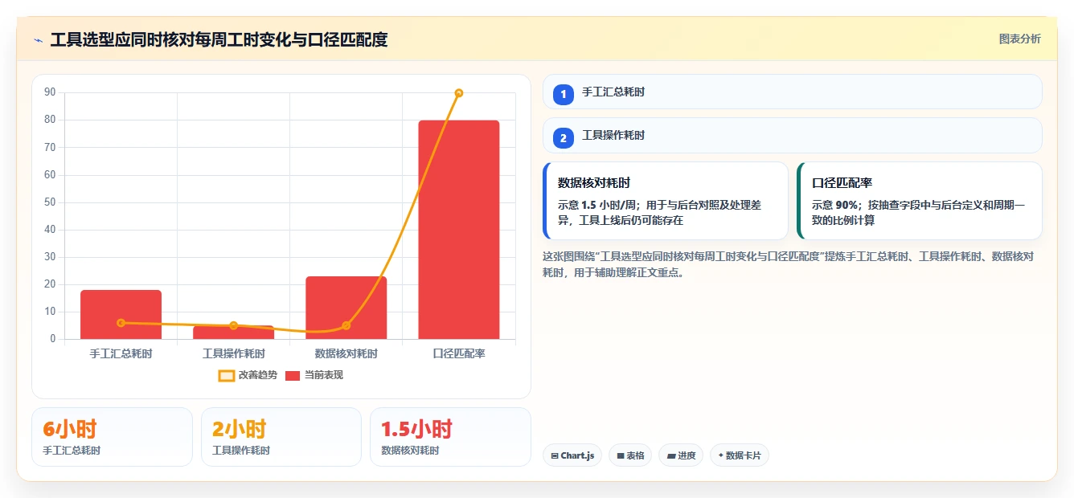This screenshot has width=1074, height=498.
Task: Click the 当前表现 legend label
Action: pyautogui.click(x=324, y=375)
